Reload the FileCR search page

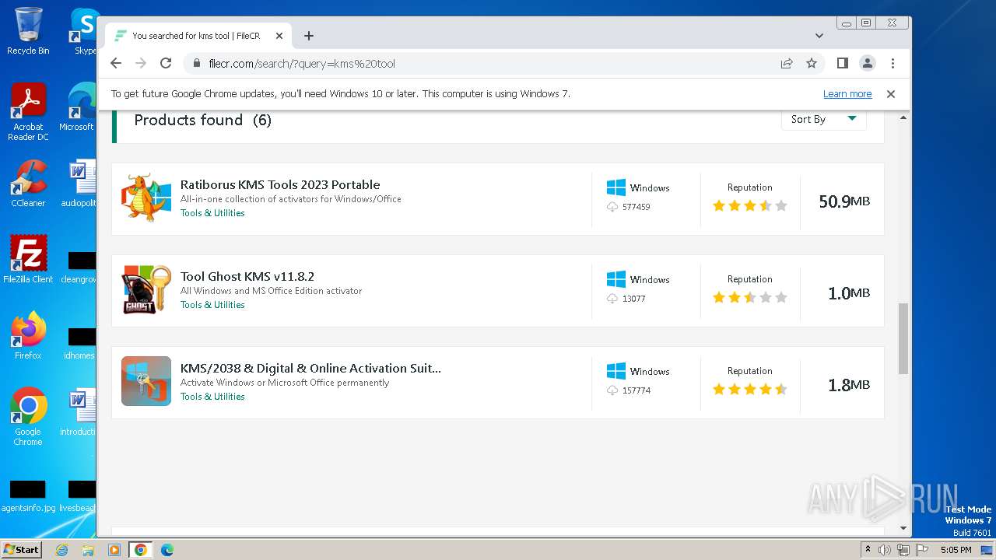click(166, 64)
